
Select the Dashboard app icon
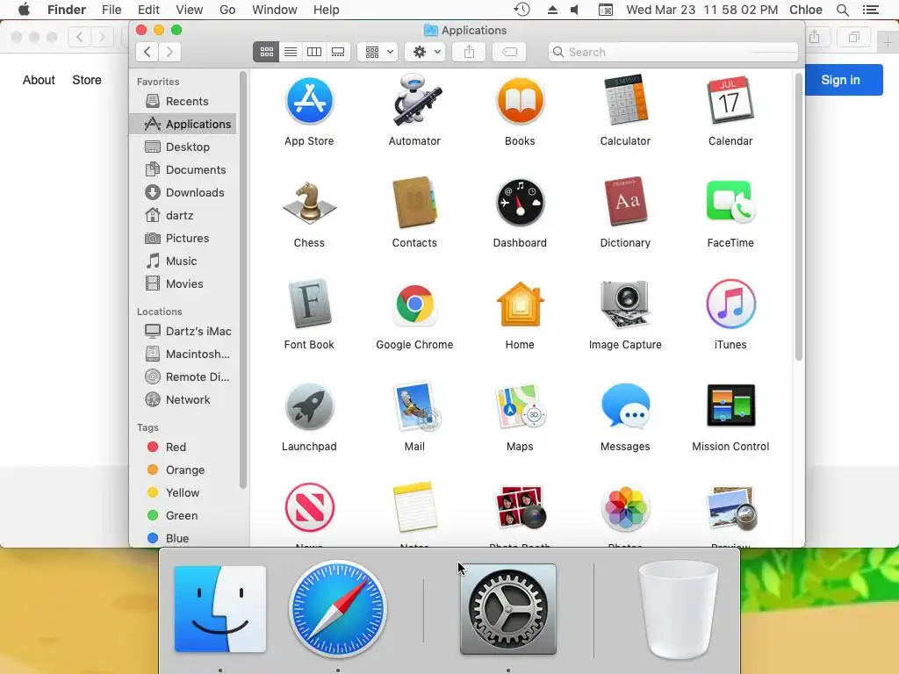pos(520,203)
